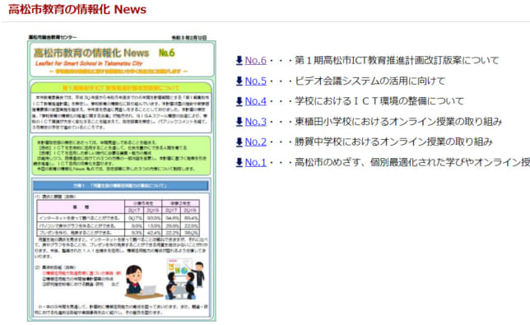Open the No.1 newsletter link
The image size is (530, 325).
[255, 162]
